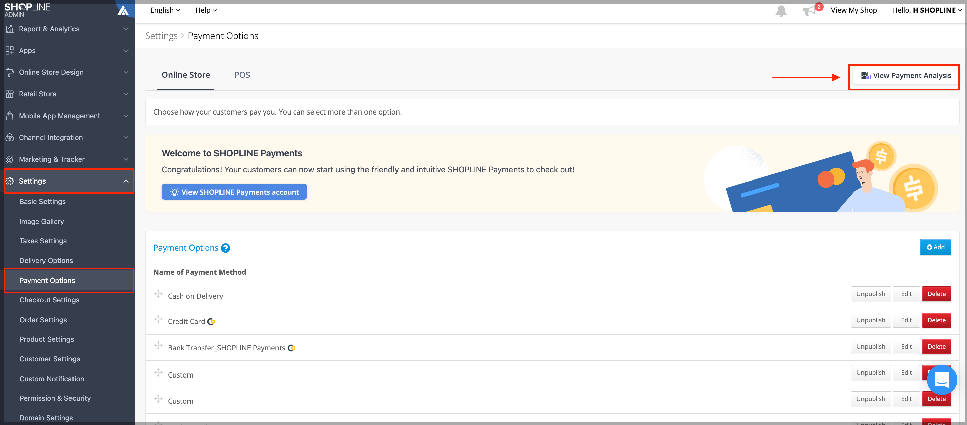Edit the Cash on Delivery option
This screenshot has height=425, width=967.
tap(906, 294)
